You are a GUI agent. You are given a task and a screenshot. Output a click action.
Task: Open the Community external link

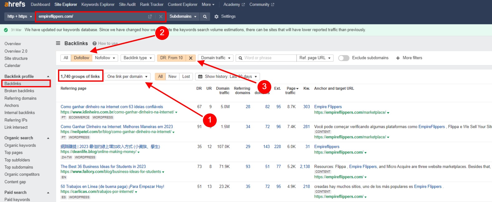262,4
